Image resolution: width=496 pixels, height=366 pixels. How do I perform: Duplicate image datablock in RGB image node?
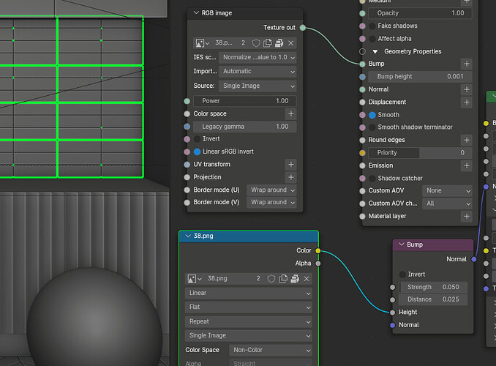click(x=268, y=43)
